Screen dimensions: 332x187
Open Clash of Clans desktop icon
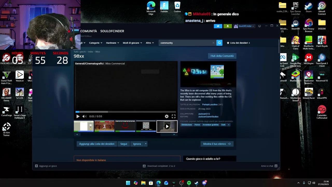click(x=295, y=43)
